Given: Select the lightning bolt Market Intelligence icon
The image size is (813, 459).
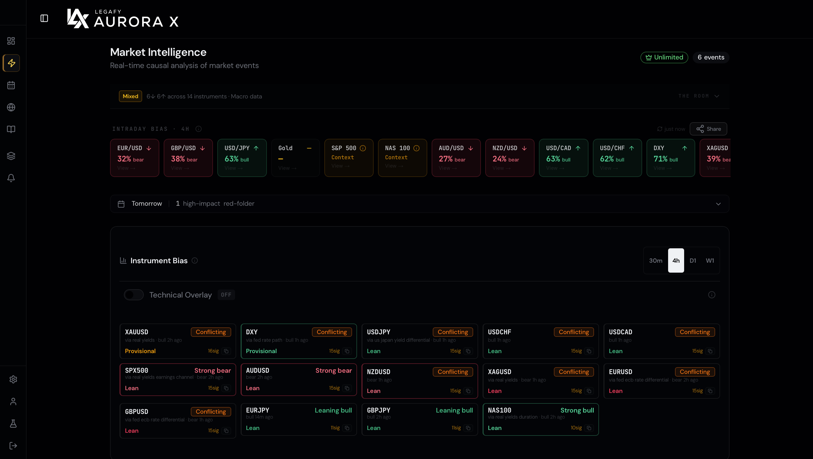Looking at the screenshot, I should (11, 63).
